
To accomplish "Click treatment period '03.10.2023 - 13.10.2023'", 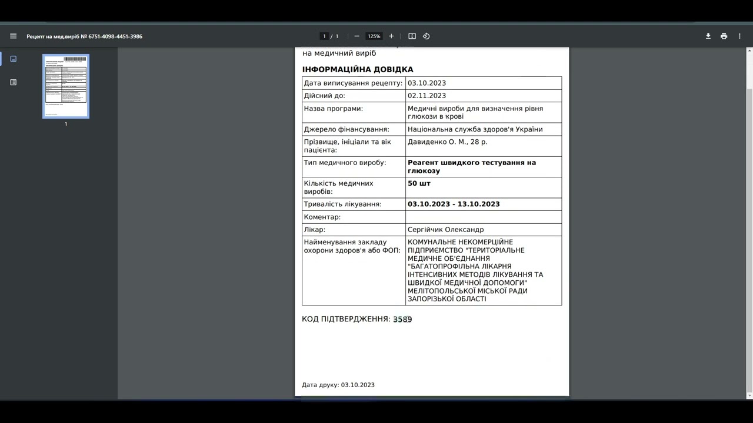I will 454,204.
